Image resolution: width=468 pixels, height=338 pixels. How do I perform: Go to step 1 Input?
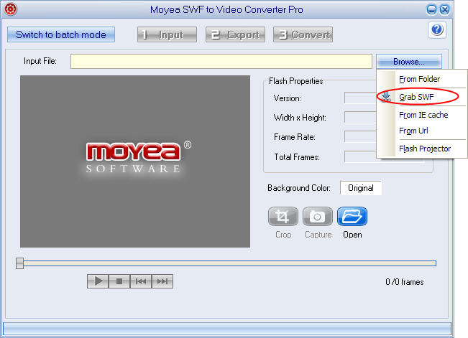tap(167, 34)
